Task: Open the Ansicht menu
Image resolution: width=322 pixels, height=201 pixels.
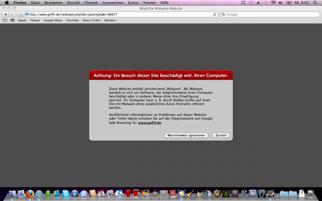Action: point(73,3)
